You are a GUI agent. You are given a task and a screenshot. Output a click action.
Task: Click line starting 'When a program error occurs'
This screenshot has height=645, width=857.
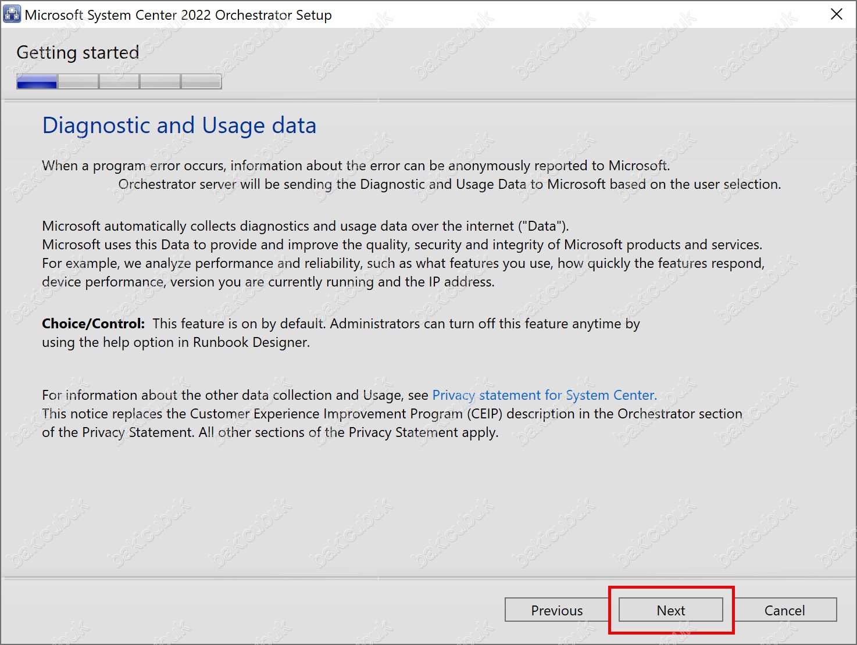click(x=356, y=166)
